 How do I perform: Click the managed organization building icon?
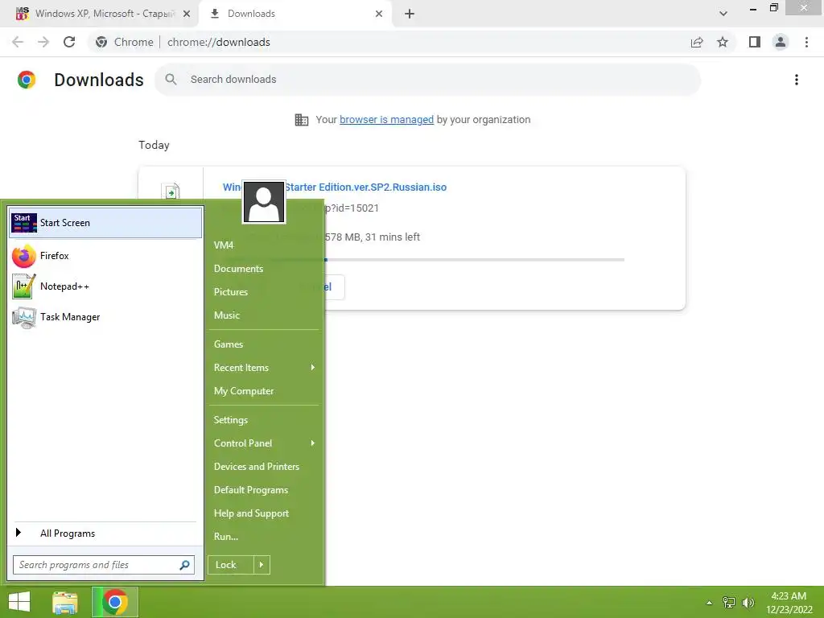pyautogui.click(x=302, y=120)
